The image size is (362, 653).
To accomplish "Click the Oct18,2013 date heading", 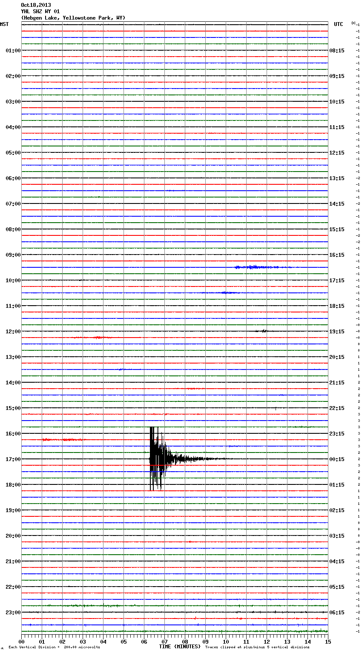I will 36,5.
